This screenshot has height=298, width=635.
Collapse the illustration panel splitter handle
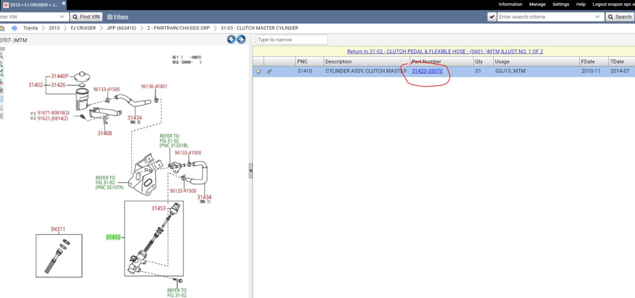tap(250, 170)
